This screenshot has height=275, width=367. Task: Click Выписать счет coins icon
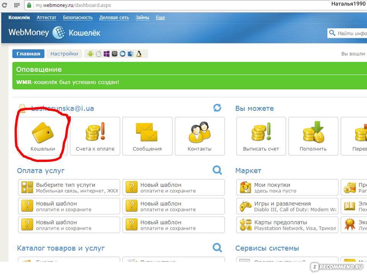point(261,131)
